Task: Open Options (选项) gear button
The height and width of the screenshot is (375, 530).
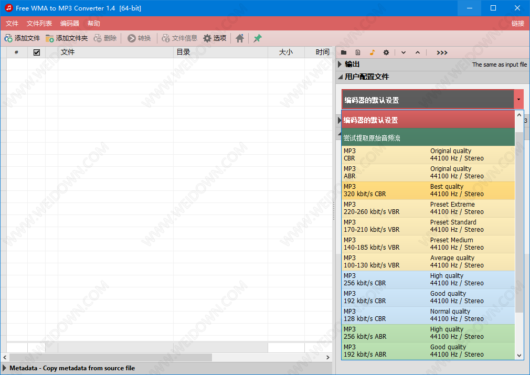Action: pyautogui.click(x=215, y=38)
